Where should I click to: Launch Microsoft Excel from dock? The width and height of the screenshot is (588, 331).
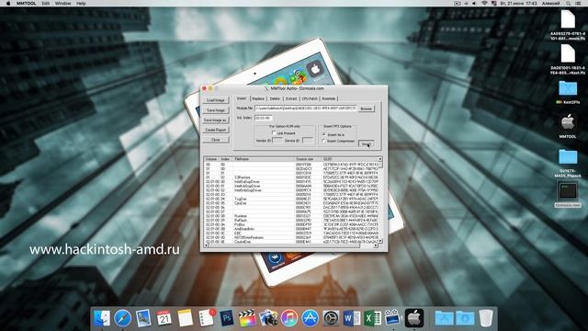[x=372, y=318]
